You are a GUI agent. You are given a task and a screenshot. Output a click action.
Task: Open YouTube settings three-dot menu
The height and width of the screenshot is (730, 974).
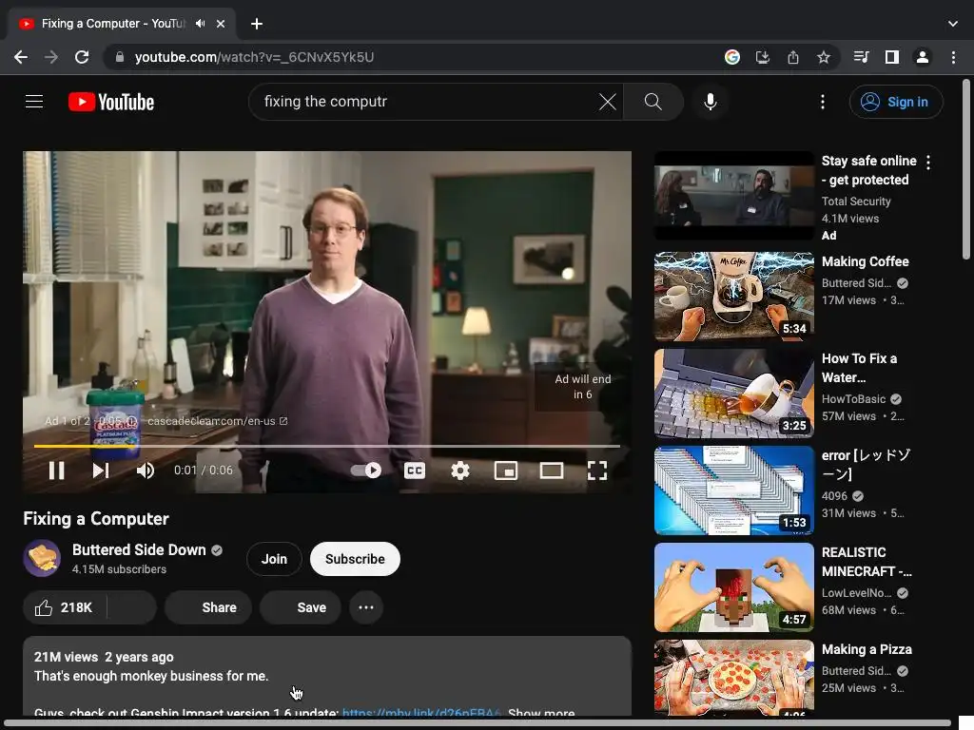point(823,102)
